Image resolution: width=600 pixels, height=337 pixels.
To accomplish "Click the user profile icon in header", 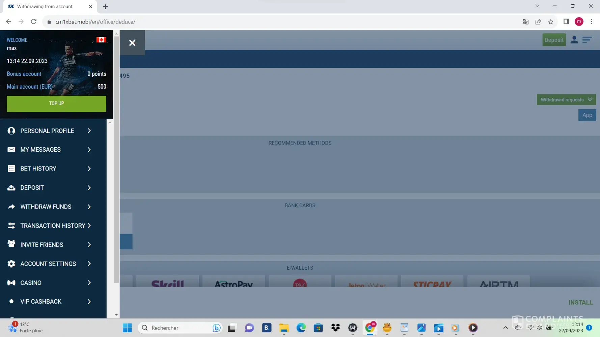I will pos(574,40).
